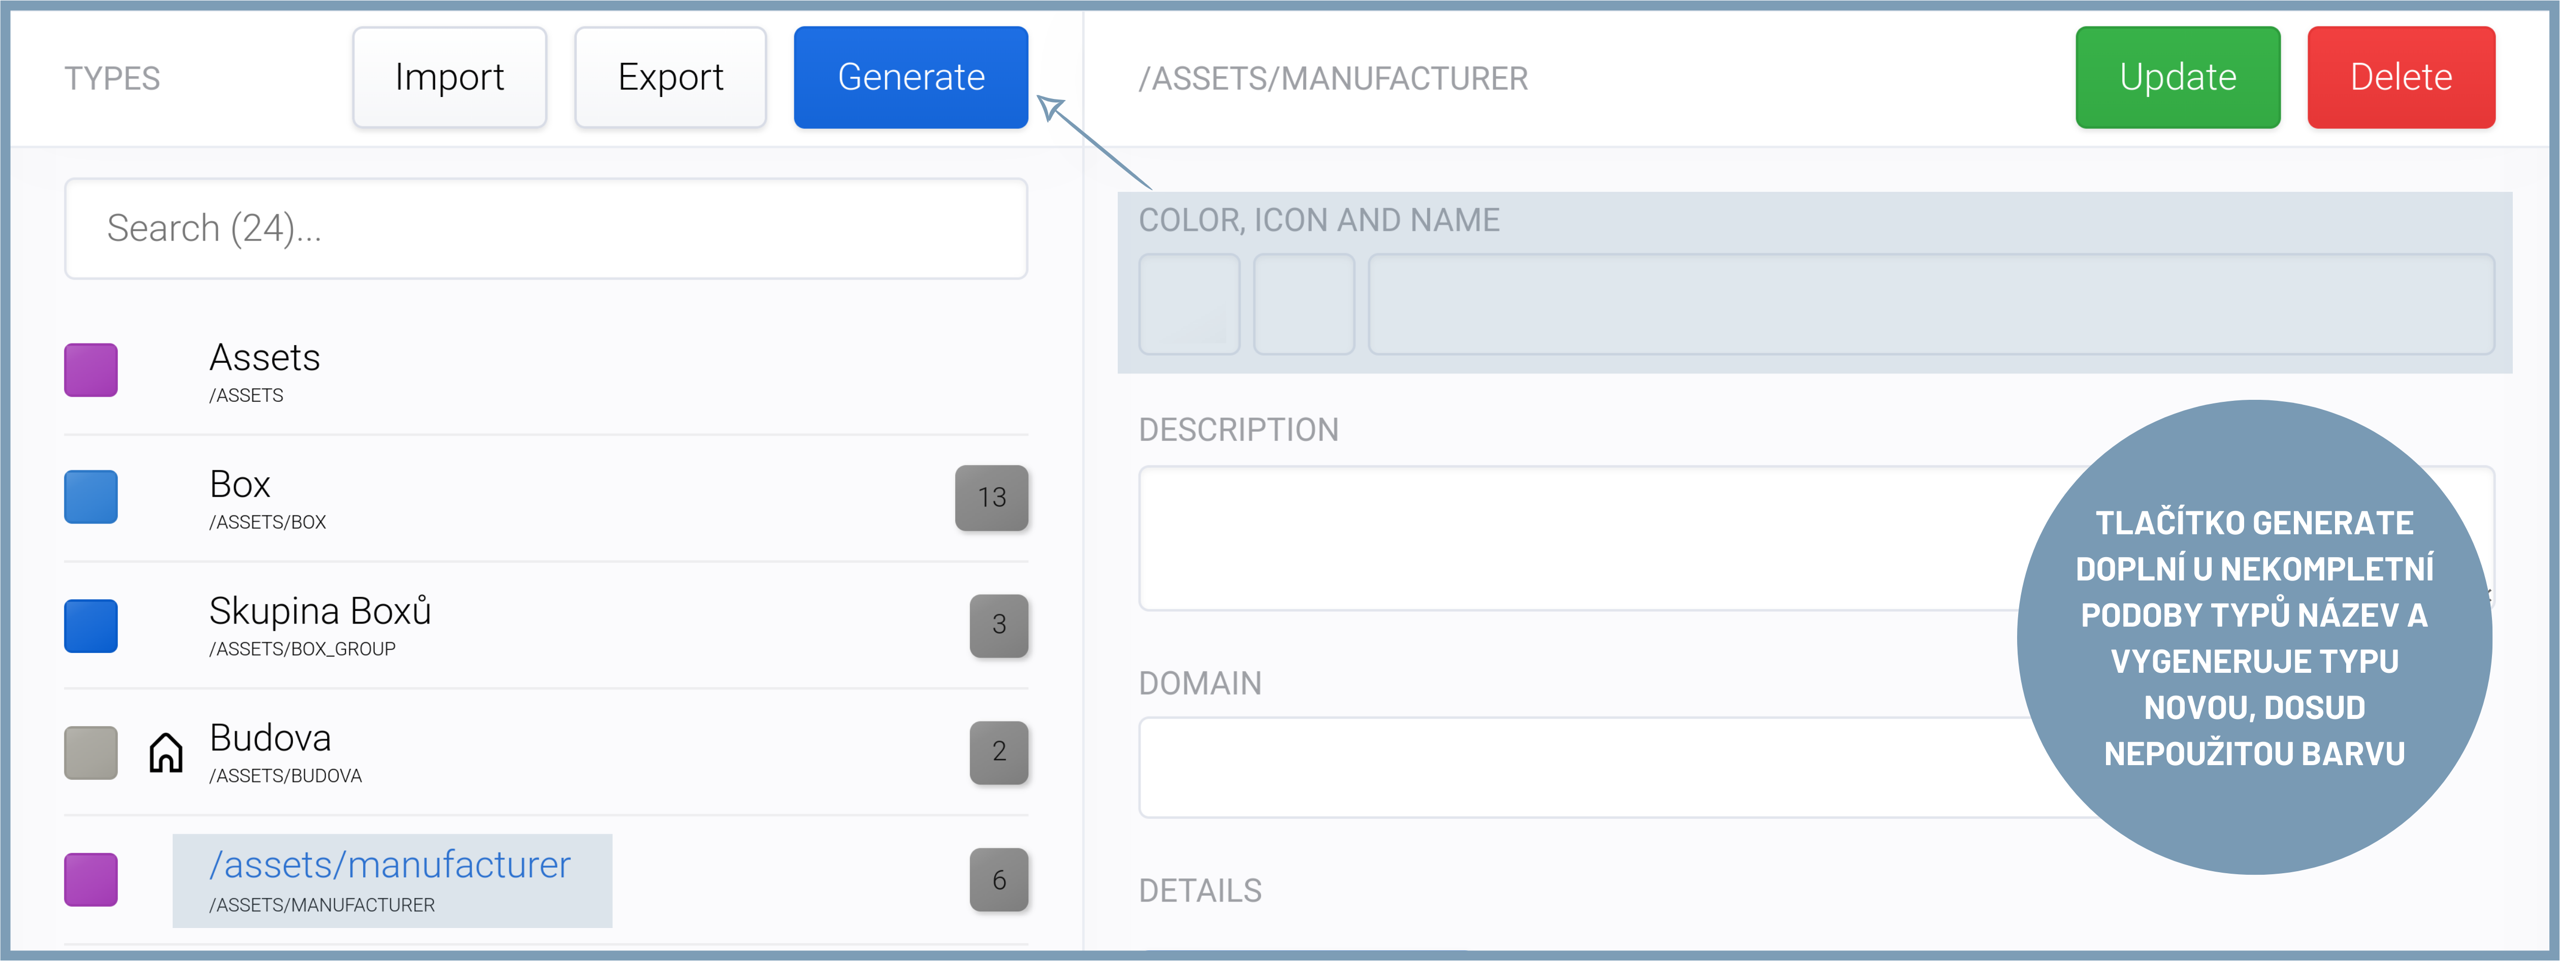Click the green Update button
Image resolution: width=2560 pixels, height=961 pixels.
[2178, 78]
